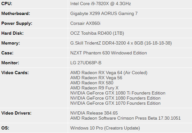Click the Video Cards label

point(15,73)
